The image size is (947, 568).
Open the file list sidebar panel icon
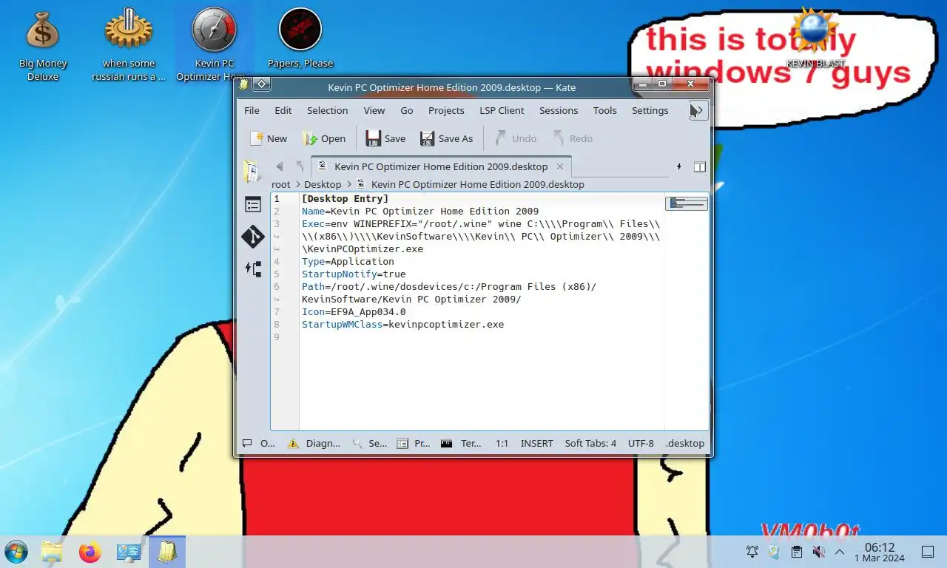tap(252, 204)
